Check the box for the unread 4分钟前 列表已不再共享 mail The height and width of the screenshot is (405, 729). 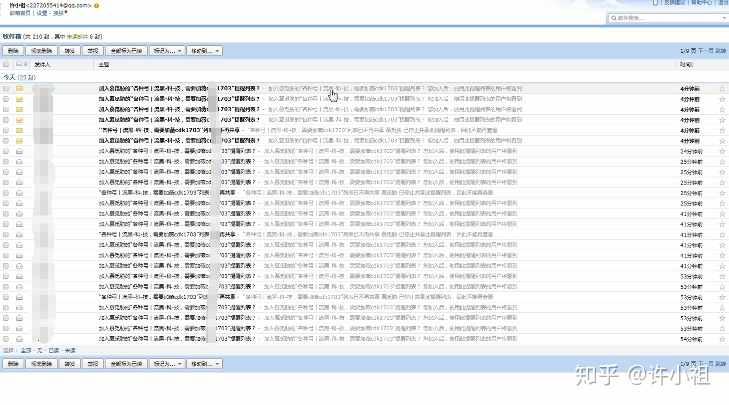[6, 130]
